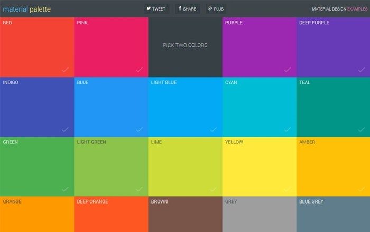Select the Brown color swatch
The width and height of the screenshot is (370, 232).
[x=185, y=215]
